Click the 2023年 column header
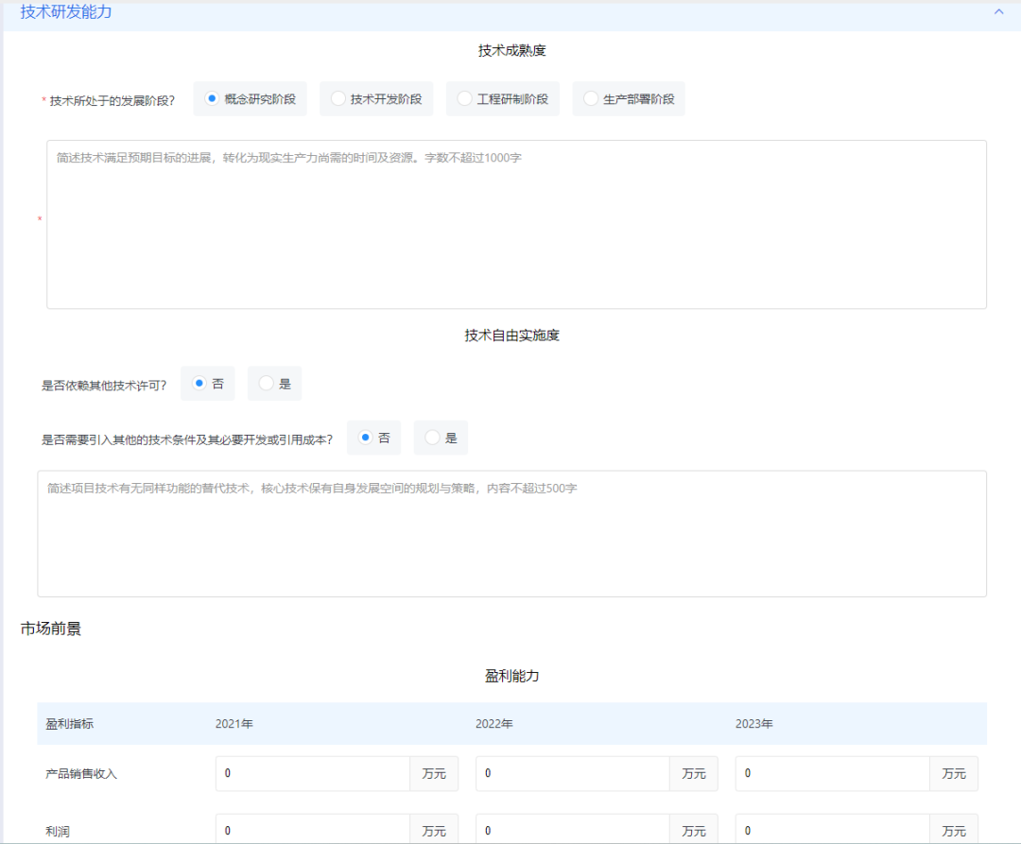The image size is (1021, 844). pyautogui.click(x=754, y=724)
